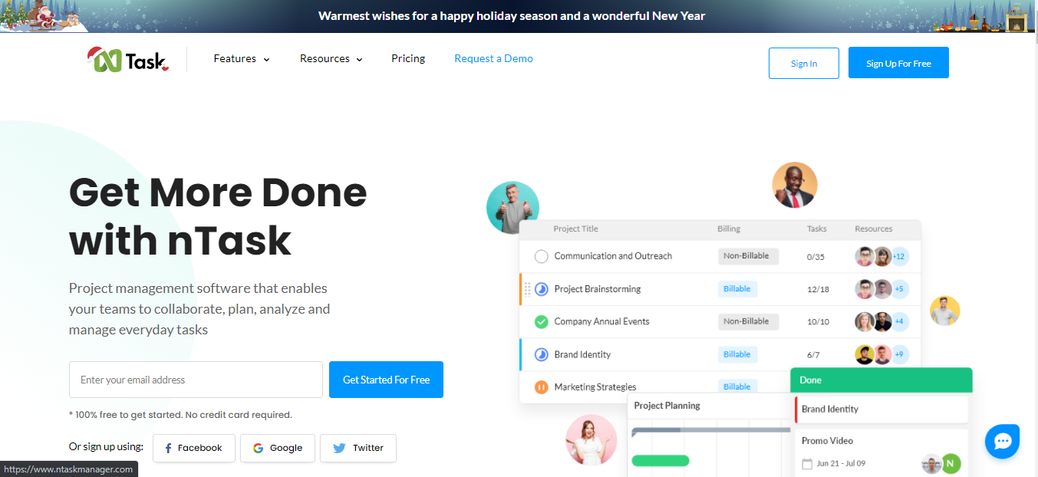Click the green completed check on Company Annual Events
The width and height of the screenshot is (1038, 477).
(x=541, y=322)
